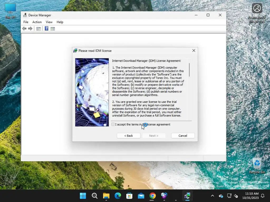Click Show/Hide Console Tree toolbar icon
The height and width of the screenshot is (202, 270).
point(38,29)
